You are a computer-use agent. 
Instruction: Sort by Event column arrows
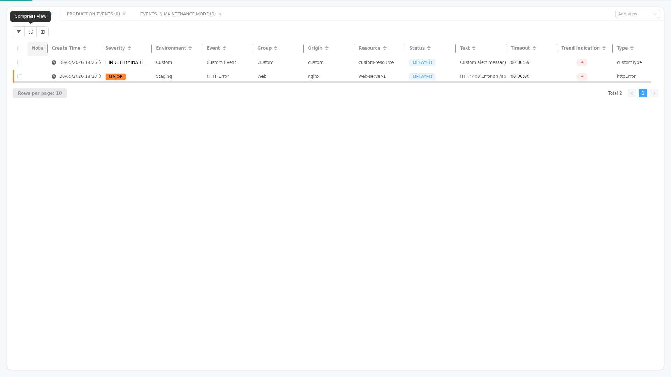coord(224,48)
